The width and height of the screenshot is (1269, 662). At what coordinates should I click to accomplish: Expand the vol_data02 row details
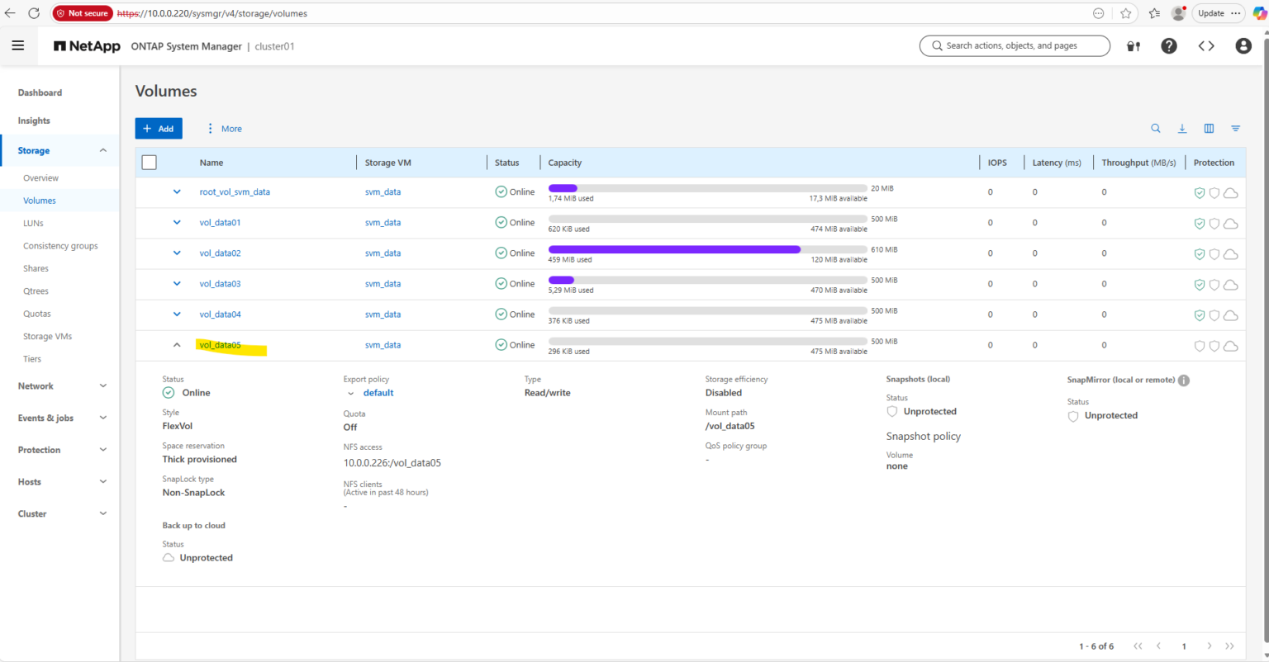click(x=176, y=253)
